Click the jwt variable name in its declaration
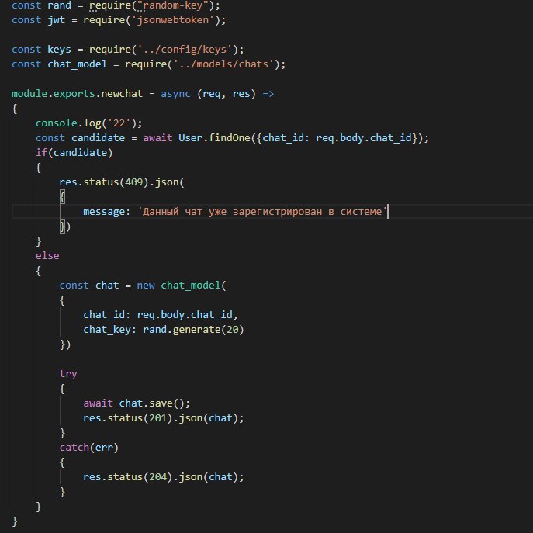Viewport: 533px width, 533px height. click(x=56, y=20)
